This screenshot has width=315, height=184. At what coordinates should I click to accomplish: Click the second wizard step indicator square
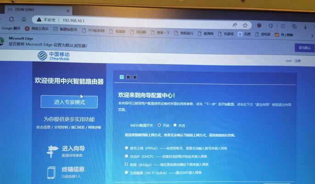128,77
